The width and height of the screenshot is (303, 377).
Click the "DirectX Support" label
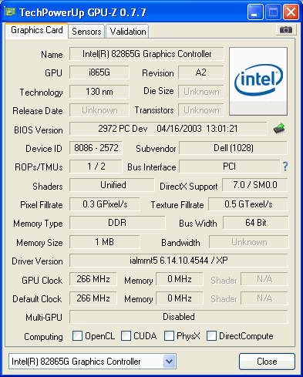coord(189,187)
